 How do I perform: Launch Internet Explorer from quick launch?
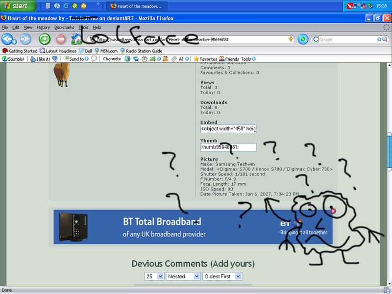[x=66, y=6]
